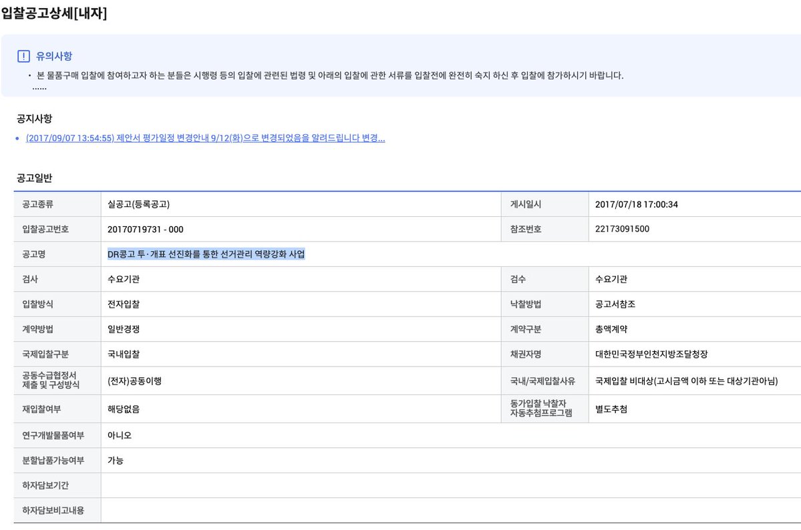
Task: Click the value (전자)공동이행
Action: coord(134,381)
